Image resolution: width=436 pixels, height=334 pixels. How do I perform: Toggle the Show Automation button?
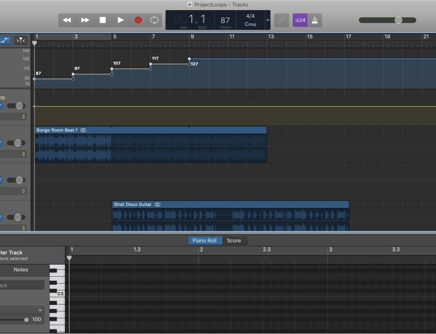click(5, 40)
